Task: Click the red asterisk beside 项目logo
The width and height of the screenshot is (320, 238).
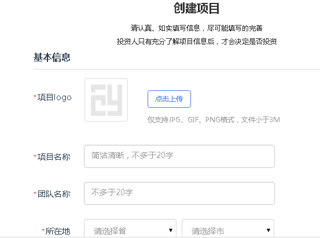Action: [35, 97]
